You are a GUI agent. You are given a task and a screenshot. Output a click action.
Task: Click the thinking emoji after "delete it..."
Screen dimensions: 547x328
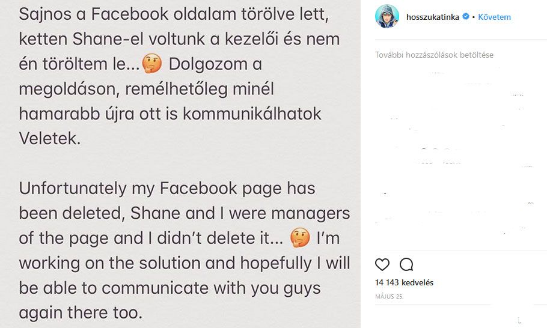[300, 238]
